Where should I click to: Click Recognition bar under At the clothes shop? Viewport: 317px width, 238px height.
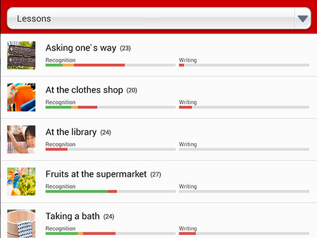[x=110, y=107]
